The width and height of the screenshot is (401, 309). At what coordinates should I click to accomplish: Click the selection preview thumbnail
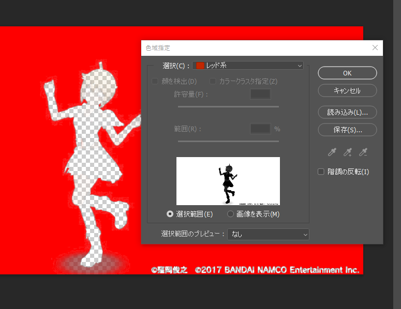(x=228, y=181)
